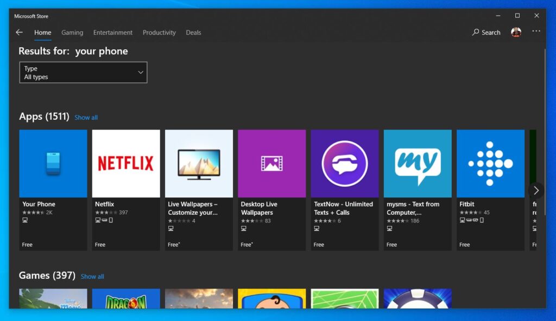Screen dimensions: 556x321
Task: Open the three-dot more menu
Action: pyautogui.click(x=536, y=31)
